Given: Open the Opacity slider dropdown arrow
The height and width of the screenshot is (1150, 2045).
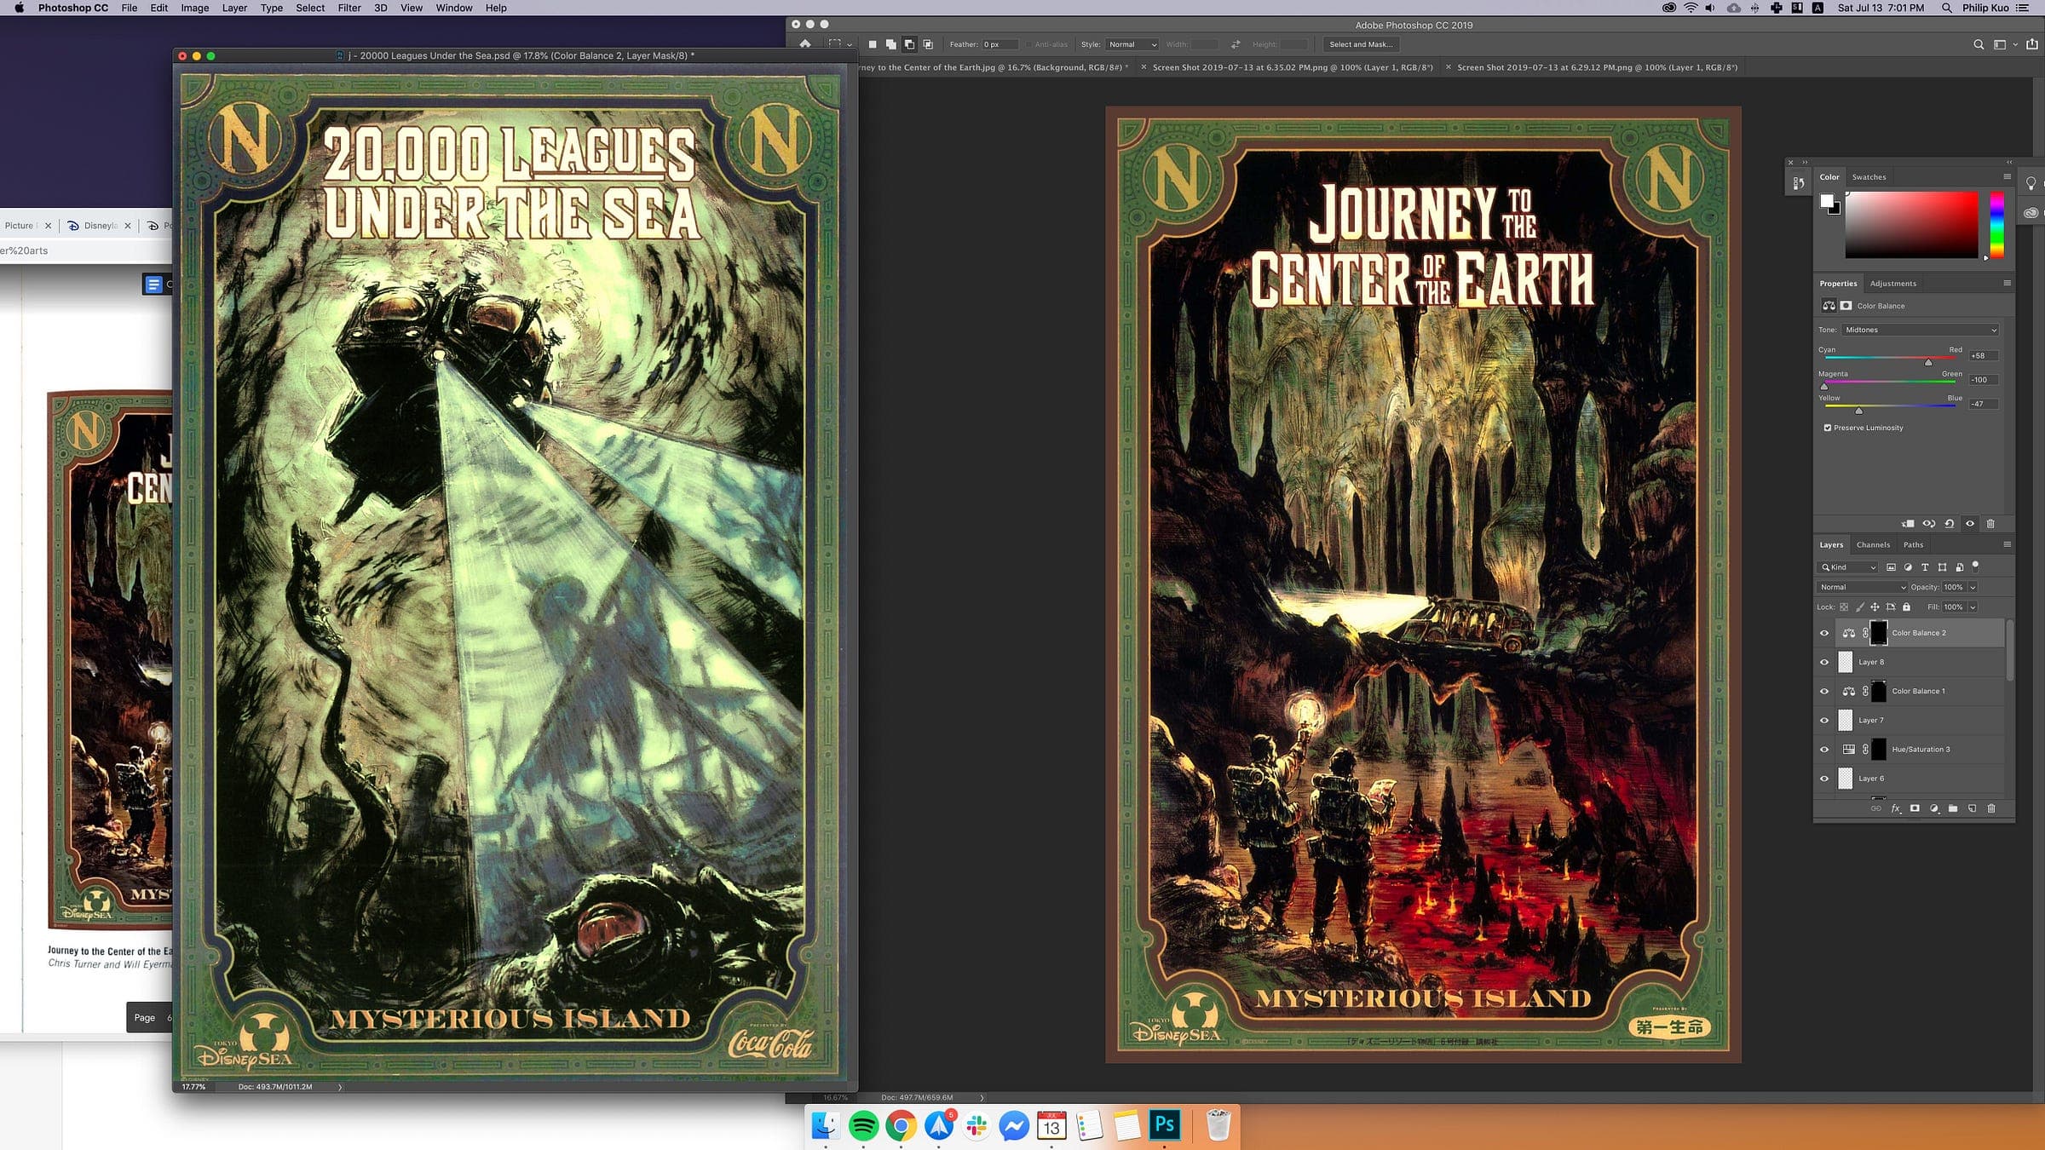Looking at the screenshot, I should tap(1973, 587).
